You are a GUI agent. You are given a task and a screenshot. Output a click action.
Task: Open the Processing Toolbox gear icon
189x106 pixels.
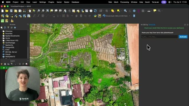click(134, 11)
